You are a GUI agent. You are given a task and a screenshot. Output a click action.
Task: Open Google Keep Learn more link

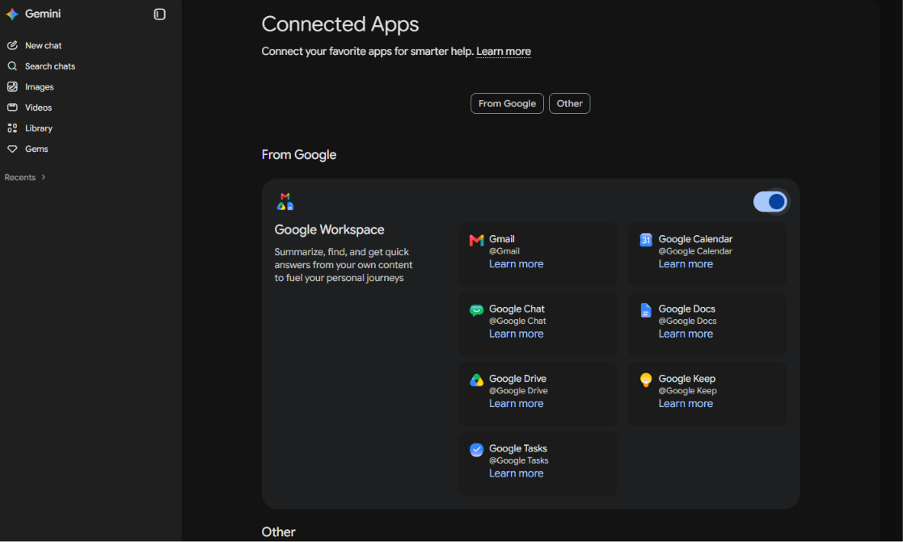pyautogui.click(x=686, y=403)
